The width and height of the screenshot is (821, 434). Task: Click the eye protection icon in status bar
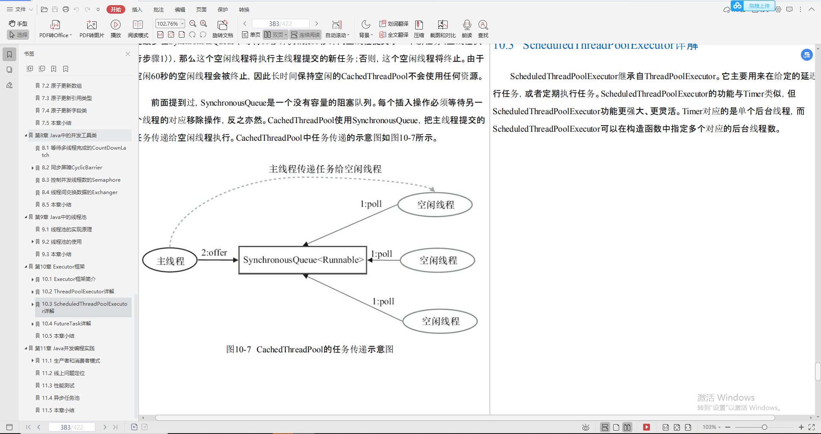(x=586, y=427)
